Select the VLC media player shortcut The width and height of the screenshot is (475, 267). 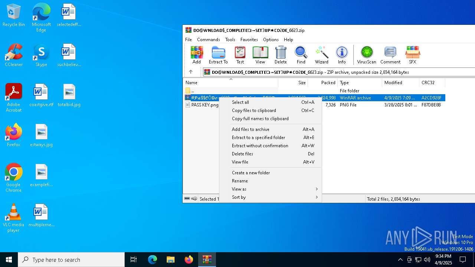tap(14, 218)
